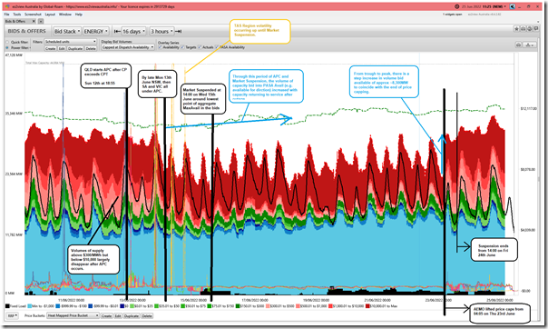Click the $10,000.01 to Max legend swatch

367,306
